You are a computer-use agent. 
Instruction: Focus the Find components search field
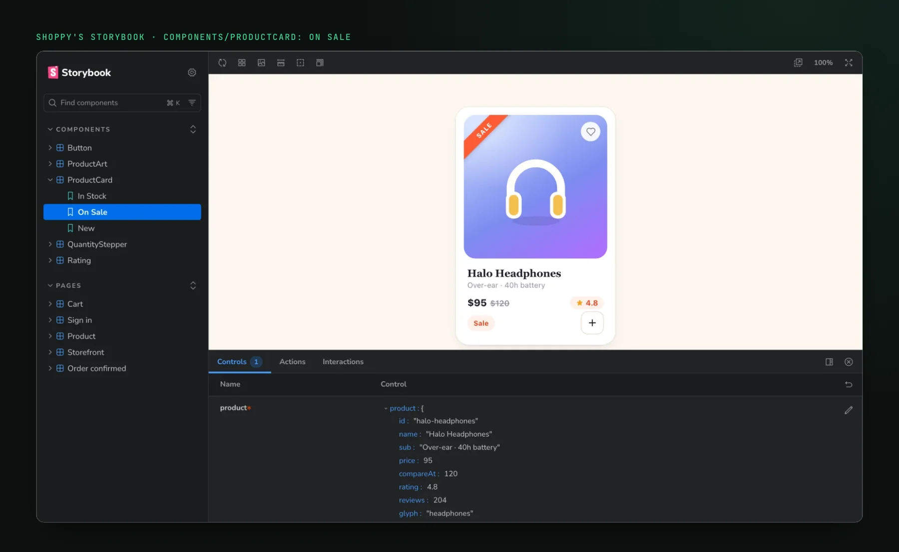122,102
